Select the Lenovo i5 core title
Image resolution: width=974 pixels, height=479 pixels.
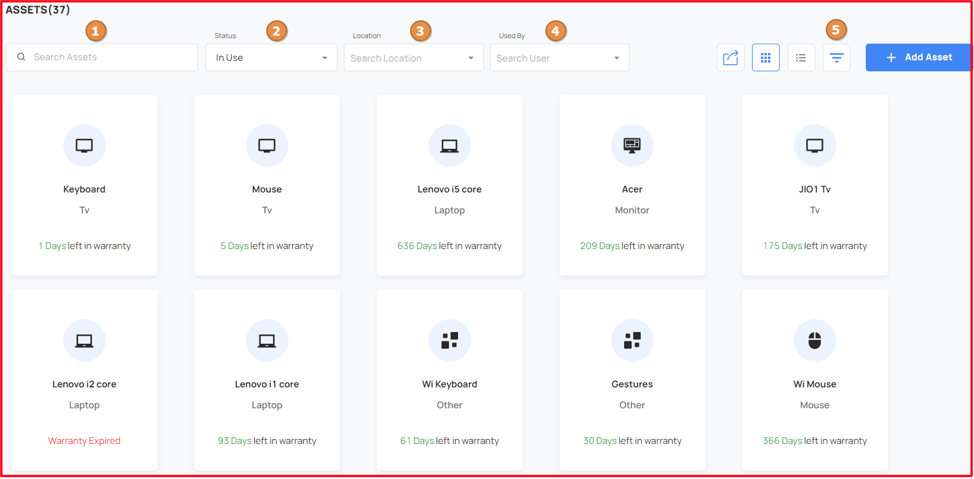tap(449, 189)
